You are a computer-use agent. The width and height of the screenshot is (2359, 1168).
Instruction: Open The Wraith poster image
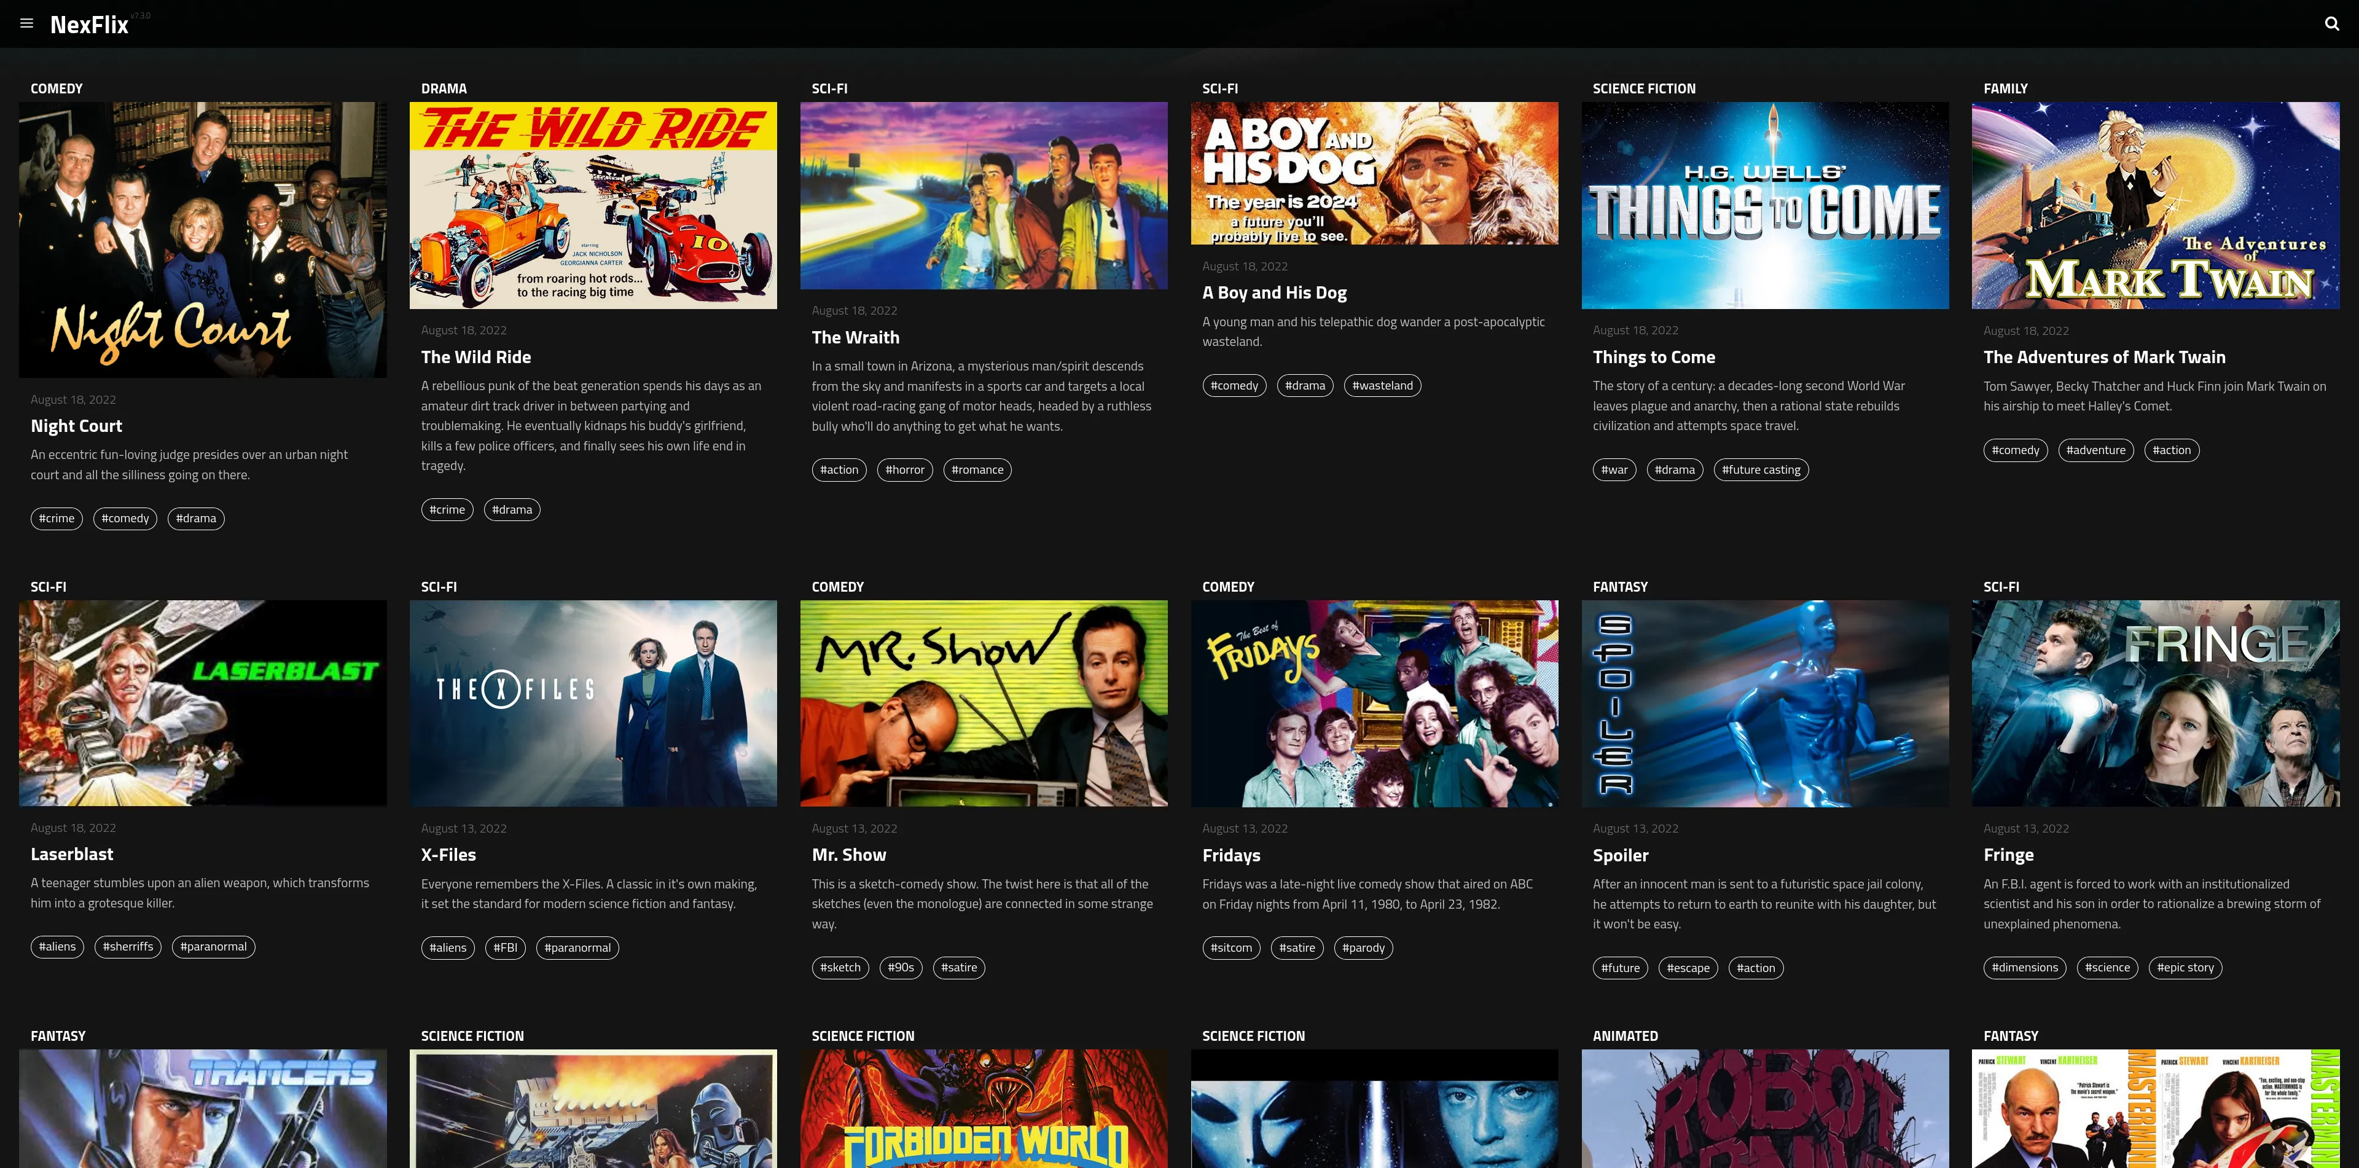[984, 195]
